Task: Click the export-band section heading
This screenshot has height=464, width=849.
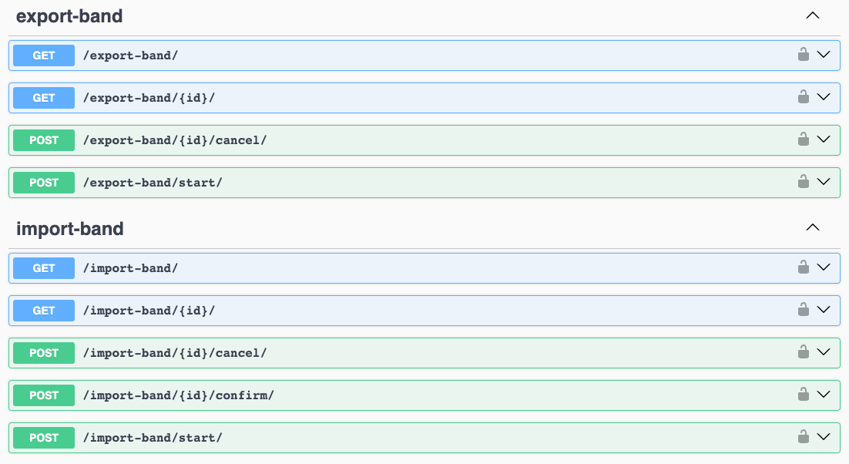Action: [x=69, y=15]
